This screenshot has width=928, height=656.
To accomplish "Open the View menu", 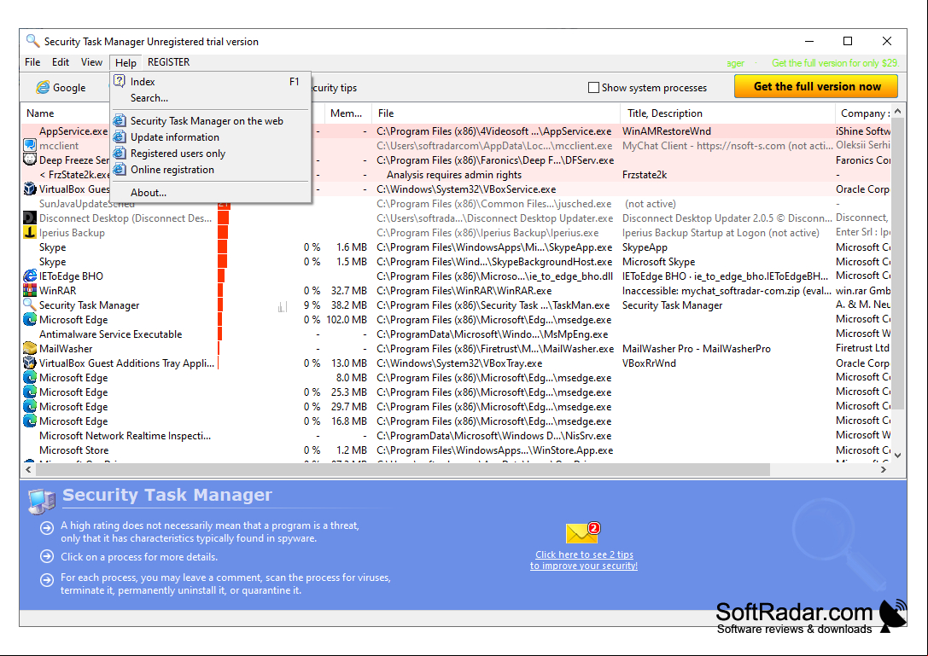I will click(x=91, y=62).
